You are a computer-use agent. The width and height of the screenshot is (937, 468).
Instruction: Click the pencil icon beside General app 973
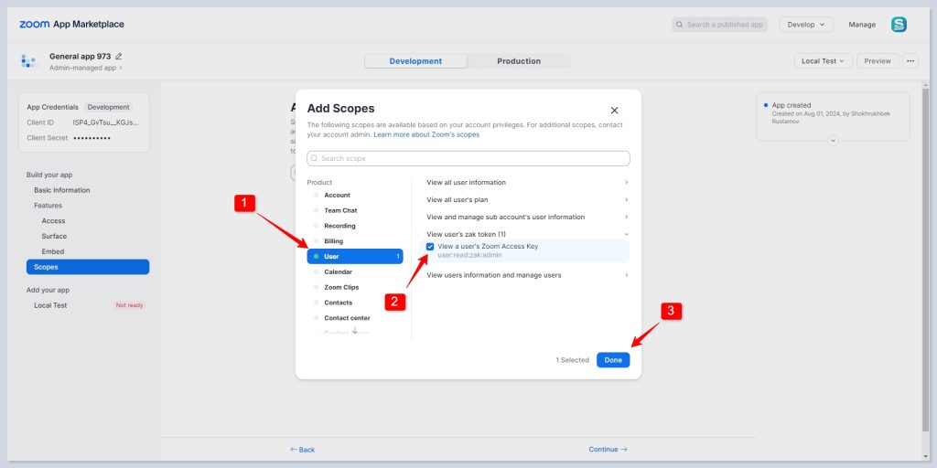[119, 57]
